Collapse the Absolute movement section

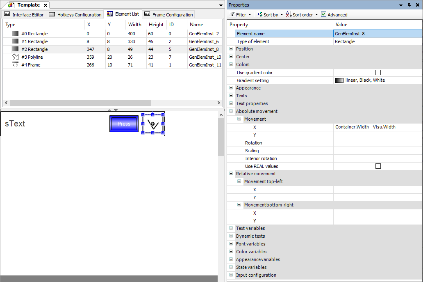[231, 111]
